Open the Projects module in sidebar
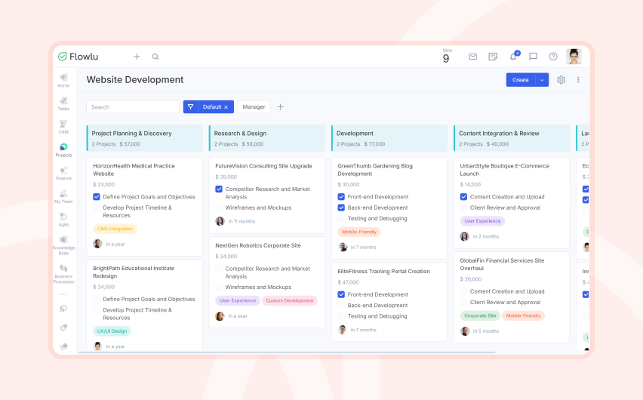The width and height of the screenshot is (643, 400). click(x=63, y=150)
